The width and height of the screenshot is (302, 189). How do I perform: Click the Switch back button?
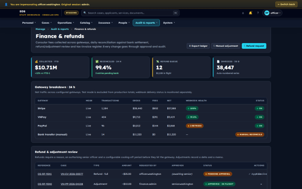286,4
